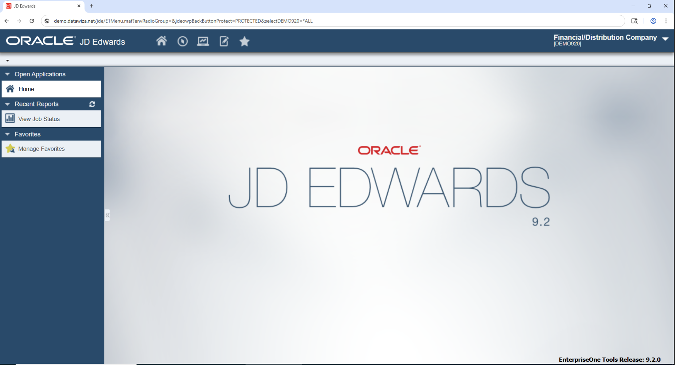Open Manage Favorites
The image size is (675, 365).
coord(51,149)
